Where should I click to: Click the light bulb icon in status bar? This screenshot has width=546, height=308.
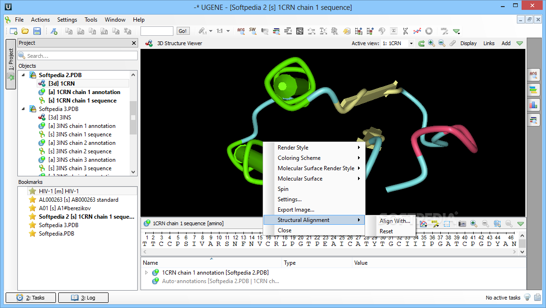click(527, 297)
